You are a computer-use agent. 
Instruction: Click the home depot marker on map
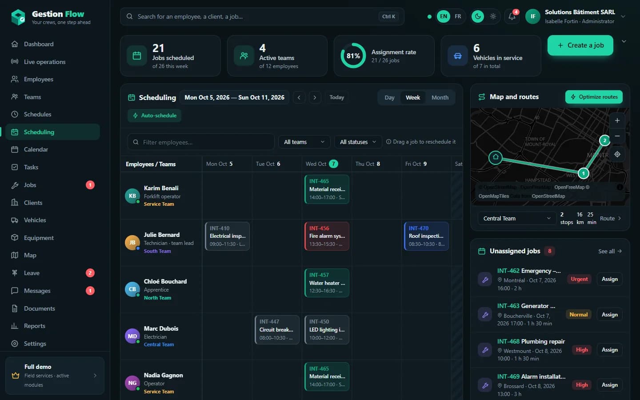(496, 157)
